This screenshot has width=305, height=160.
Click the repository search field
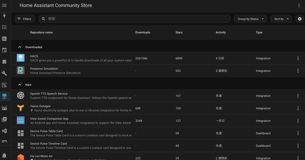134,19
